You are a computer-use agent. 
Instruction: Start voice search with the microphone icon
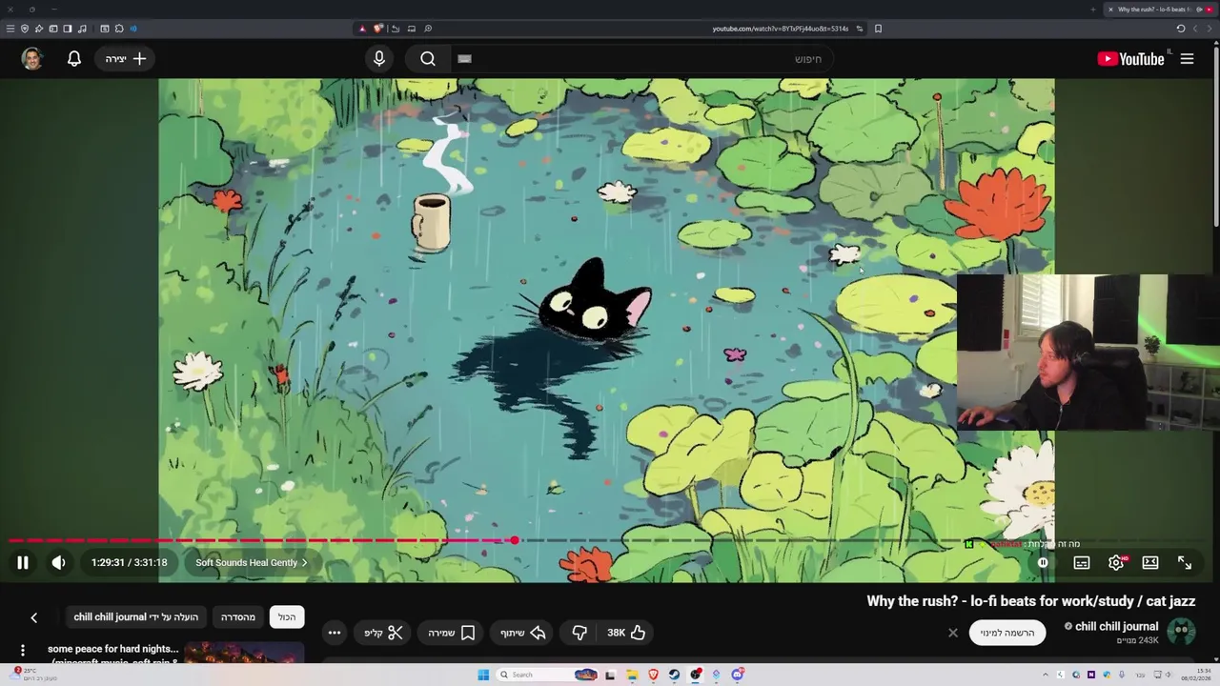pos(379,59)
